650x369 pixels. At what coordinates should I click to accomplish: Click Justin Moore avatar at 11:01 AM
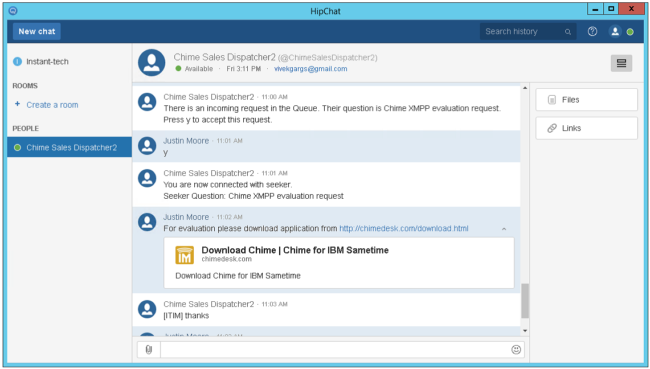[147, 146]
